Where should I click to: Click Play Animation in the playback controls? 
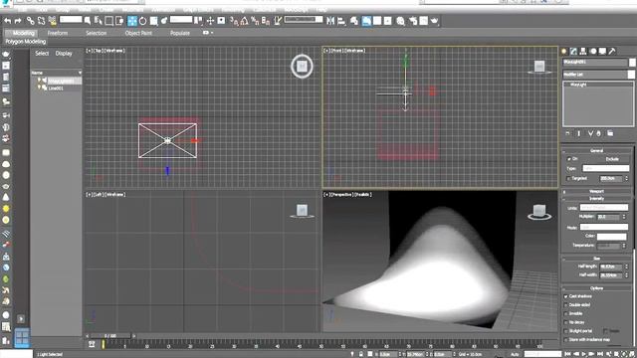pyautogui.click(x=584, y=354)
